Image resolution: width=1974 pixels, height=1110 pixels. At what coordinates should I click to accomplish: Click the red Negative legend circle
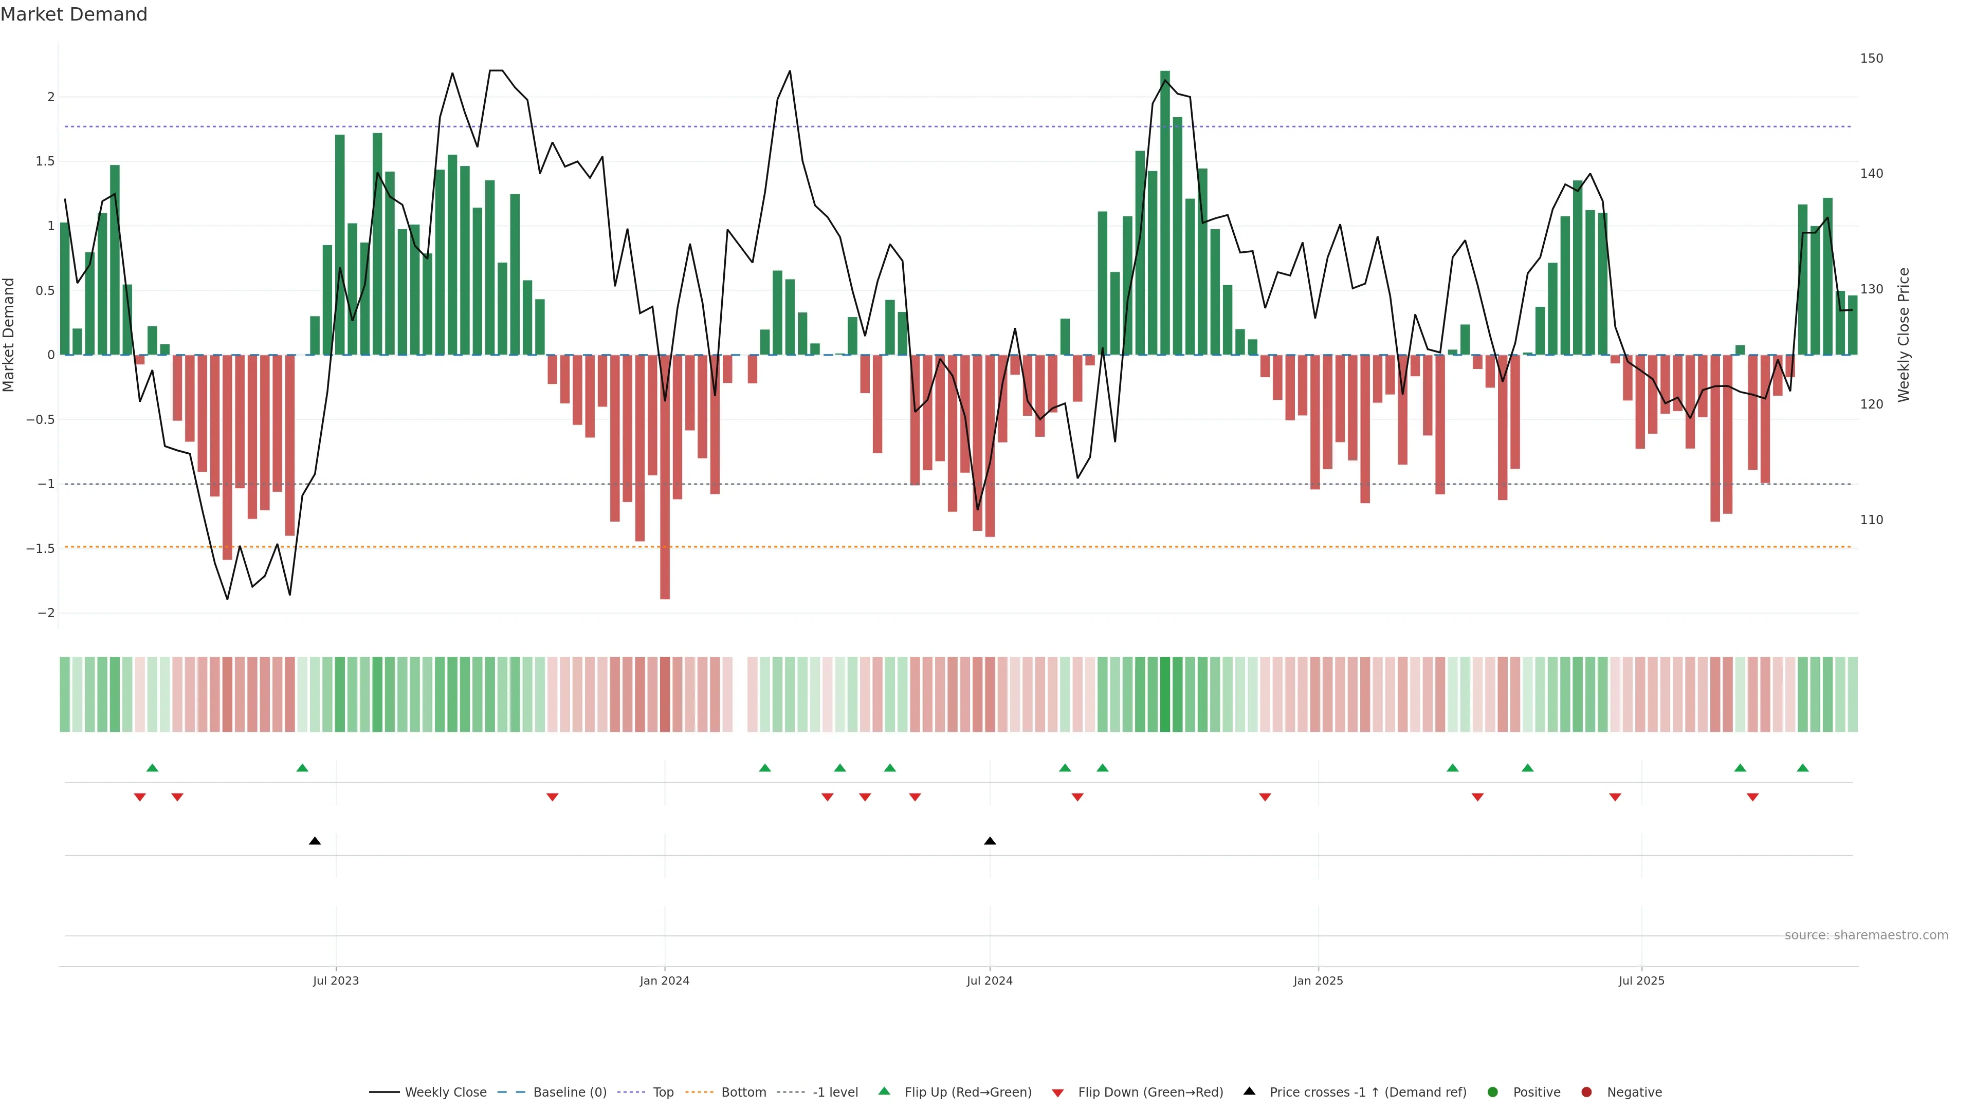(x=1586, y=1093)
